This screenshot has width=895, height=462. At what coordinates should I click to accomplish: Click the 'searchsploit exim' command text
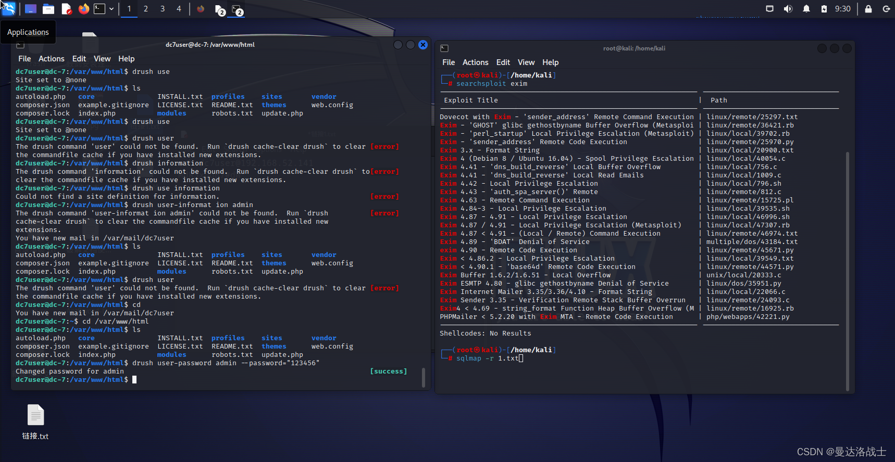coord(492,84)
